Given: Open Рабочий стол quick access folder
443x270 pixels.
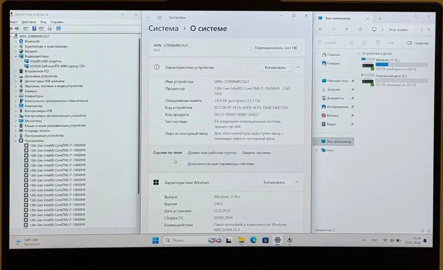Looking at the screenshot, I should click(x=335, y=81).
